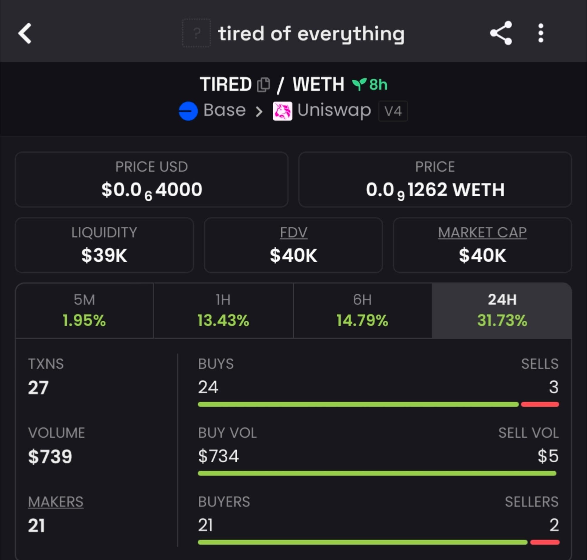The width and height of the screenshot is (587, 560).
Task: Tap the underlined MAKERS label
Action: (x=55, y=502)
